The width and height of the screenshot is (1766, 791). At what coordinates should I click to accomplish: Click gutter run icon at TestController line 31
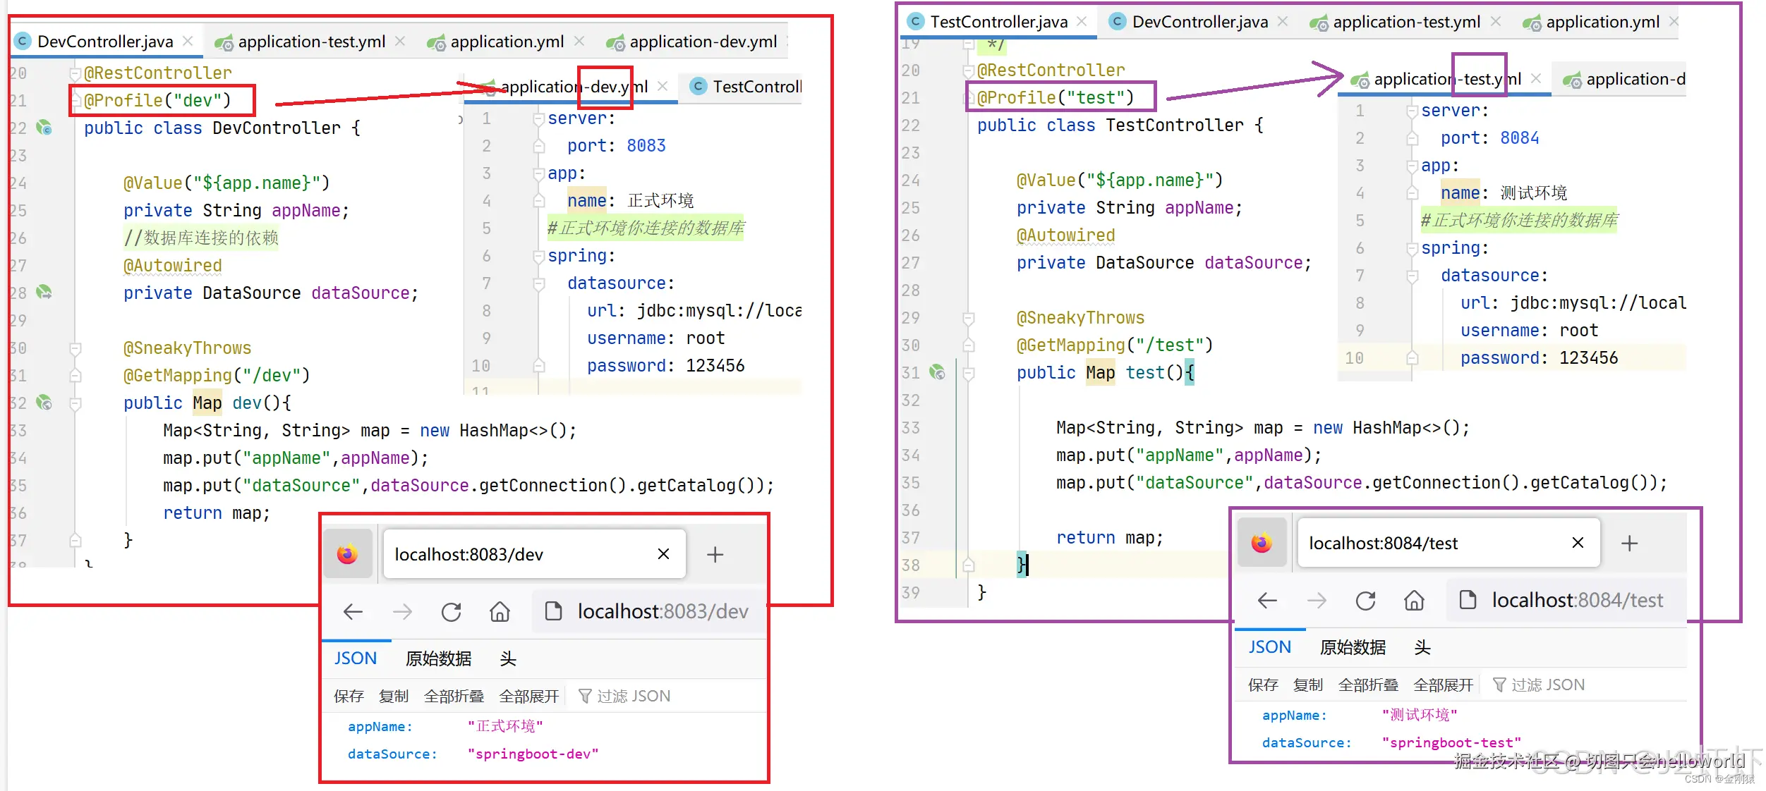[937, 372]
